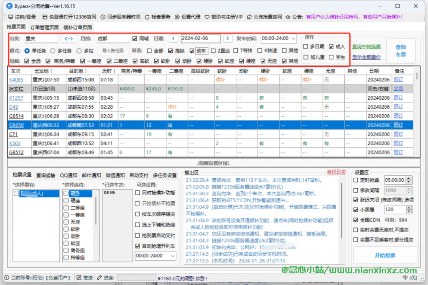Open the QQ通知 tab
This screenshot has height=285, width=428.
click(x=69, y=175)
